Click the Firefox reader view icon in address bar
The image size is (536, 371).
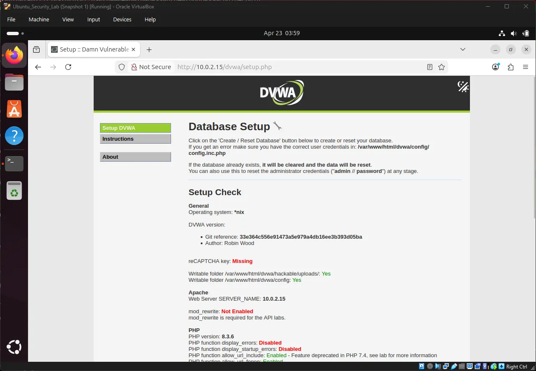(429, 67)
